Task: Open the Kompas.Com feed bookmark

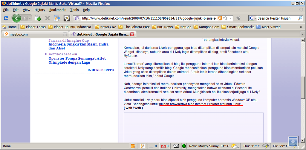Action: (x=206, y=27)
